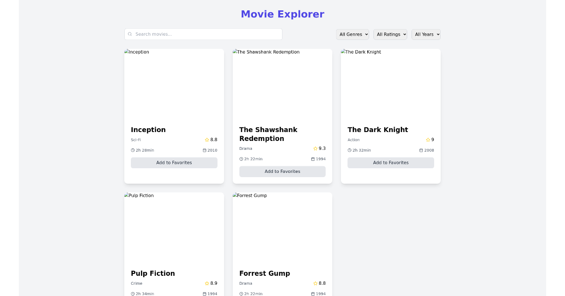The image size is (565, 296).
Task: Click the calendar icon next to 2008
Action: pos(420,150)
